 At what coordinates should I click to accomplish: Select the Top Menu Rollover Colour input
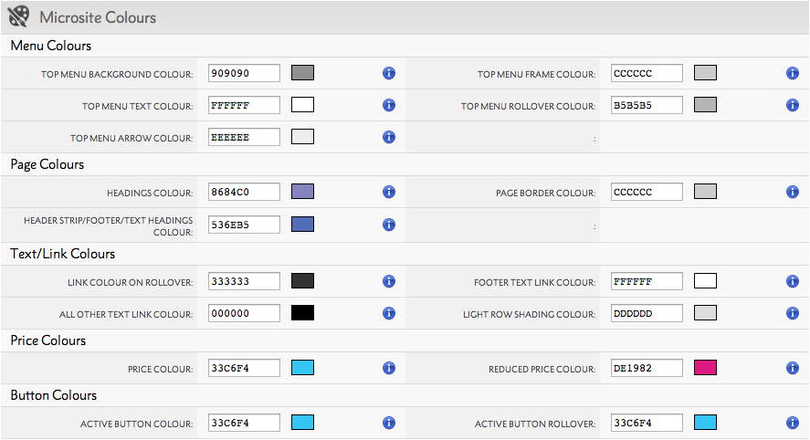pos(647,105)
